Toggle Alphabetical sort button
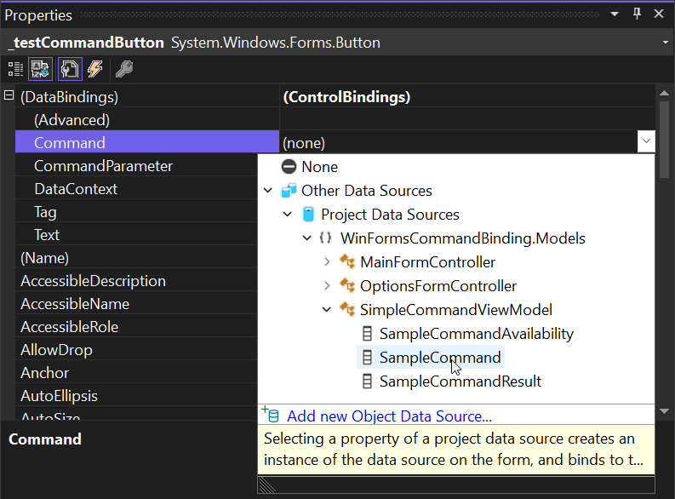The width and height of the screenshot is (675, 499). 41,69
